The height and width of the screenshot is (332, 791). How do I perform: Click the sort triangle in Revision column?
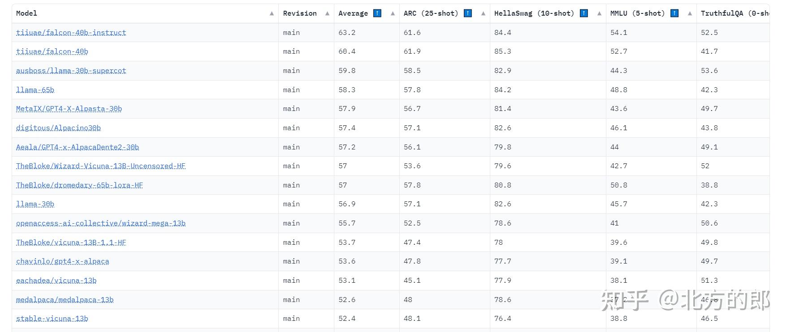coord(327,13)
